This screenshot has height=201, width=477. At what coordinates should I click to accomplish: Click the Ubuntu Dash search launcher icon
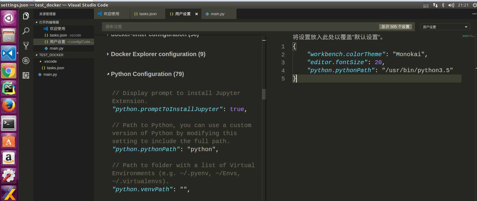coord(9,18)
